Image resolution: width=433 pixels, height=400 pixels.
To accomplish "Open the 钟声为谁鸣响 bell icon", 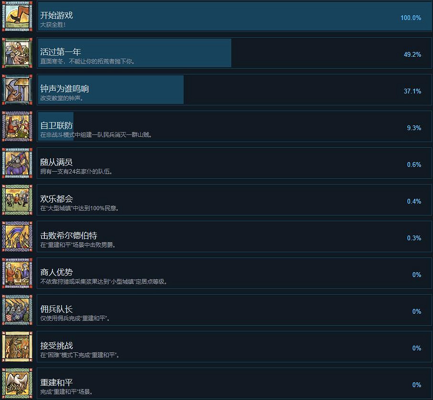I will [17, 90].
